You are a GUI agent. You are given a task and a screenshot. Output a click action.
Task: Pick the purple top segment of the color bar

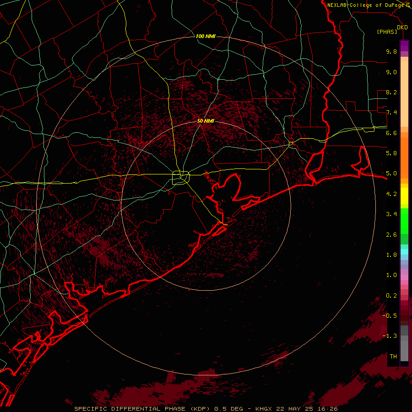tap(404, 46)
